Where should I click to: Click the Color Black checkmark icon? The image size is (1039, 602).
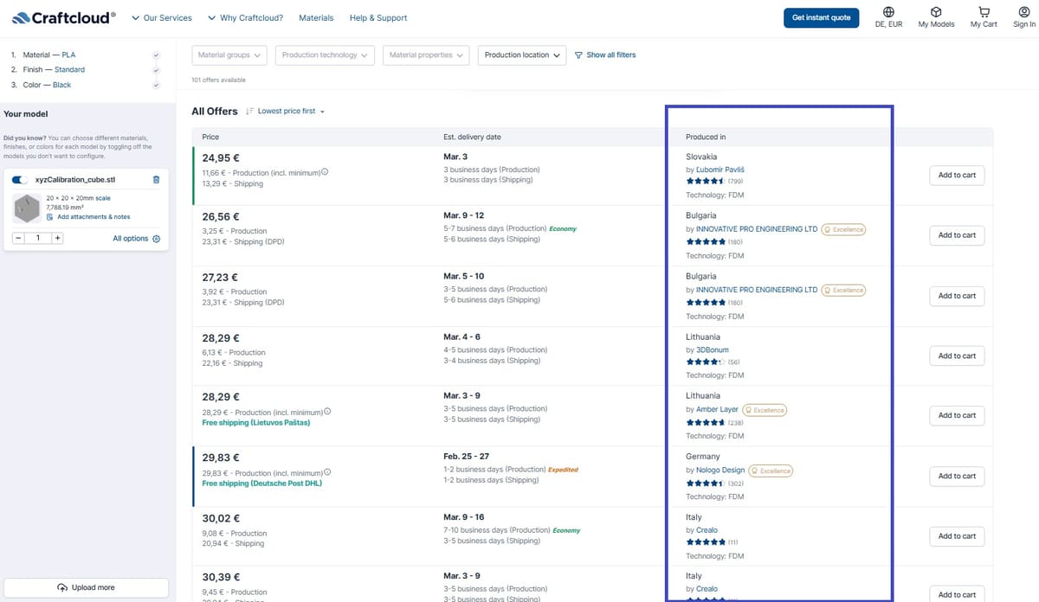(x=156, y=85)
